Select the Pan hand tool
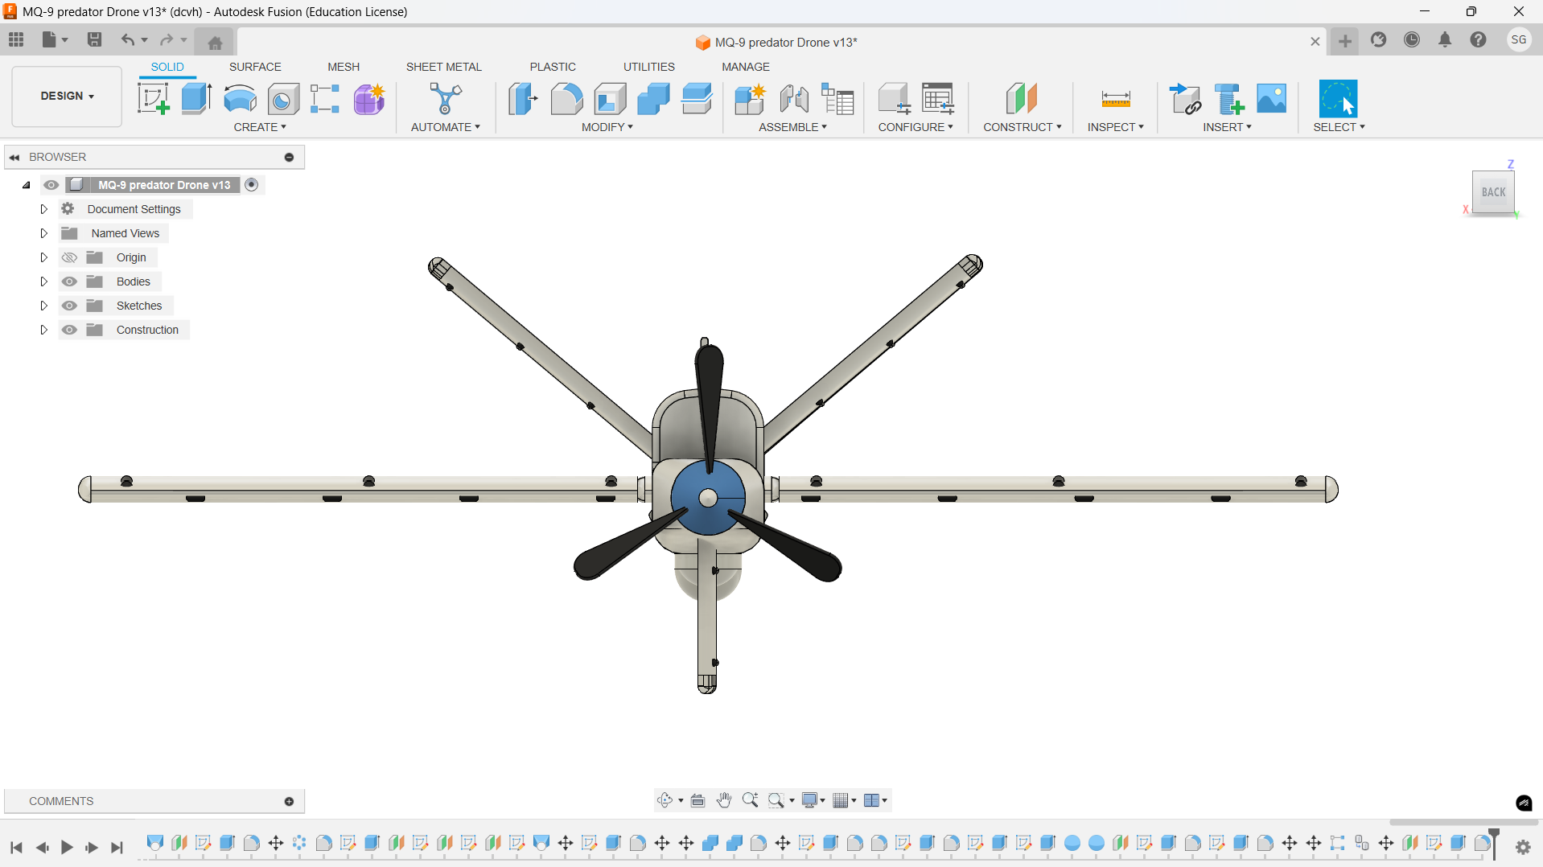Screen dimensions: 1543x867 point(724,800)
